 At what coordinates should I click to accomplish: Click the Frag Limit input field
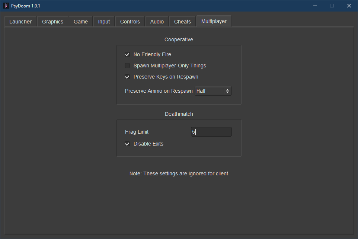click(211, 132)
